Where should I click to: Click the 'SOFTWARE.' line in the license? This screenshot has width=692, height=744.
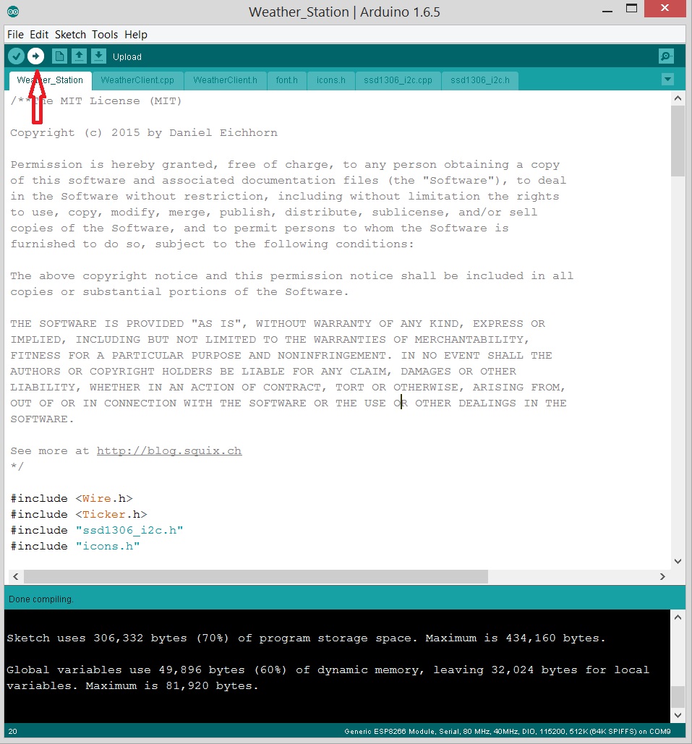(42, 419)
